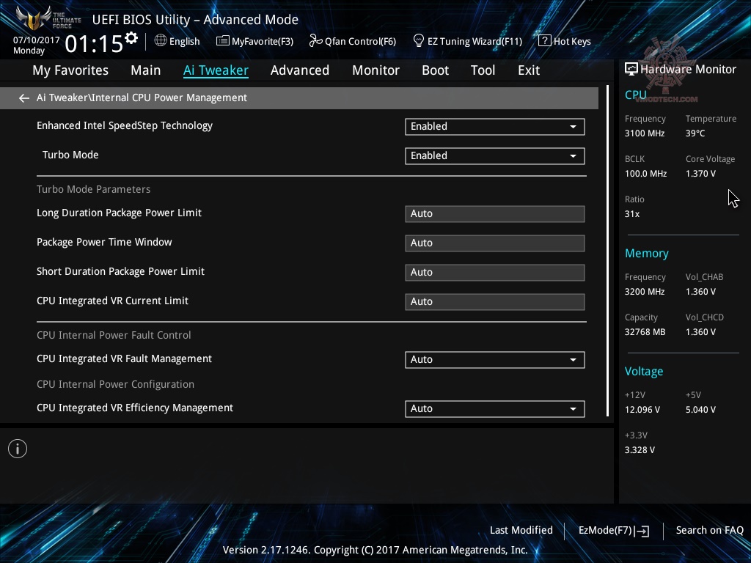751x563 pixels.
Task: Click the MyFavorite list icon
Action: [222, 41]
